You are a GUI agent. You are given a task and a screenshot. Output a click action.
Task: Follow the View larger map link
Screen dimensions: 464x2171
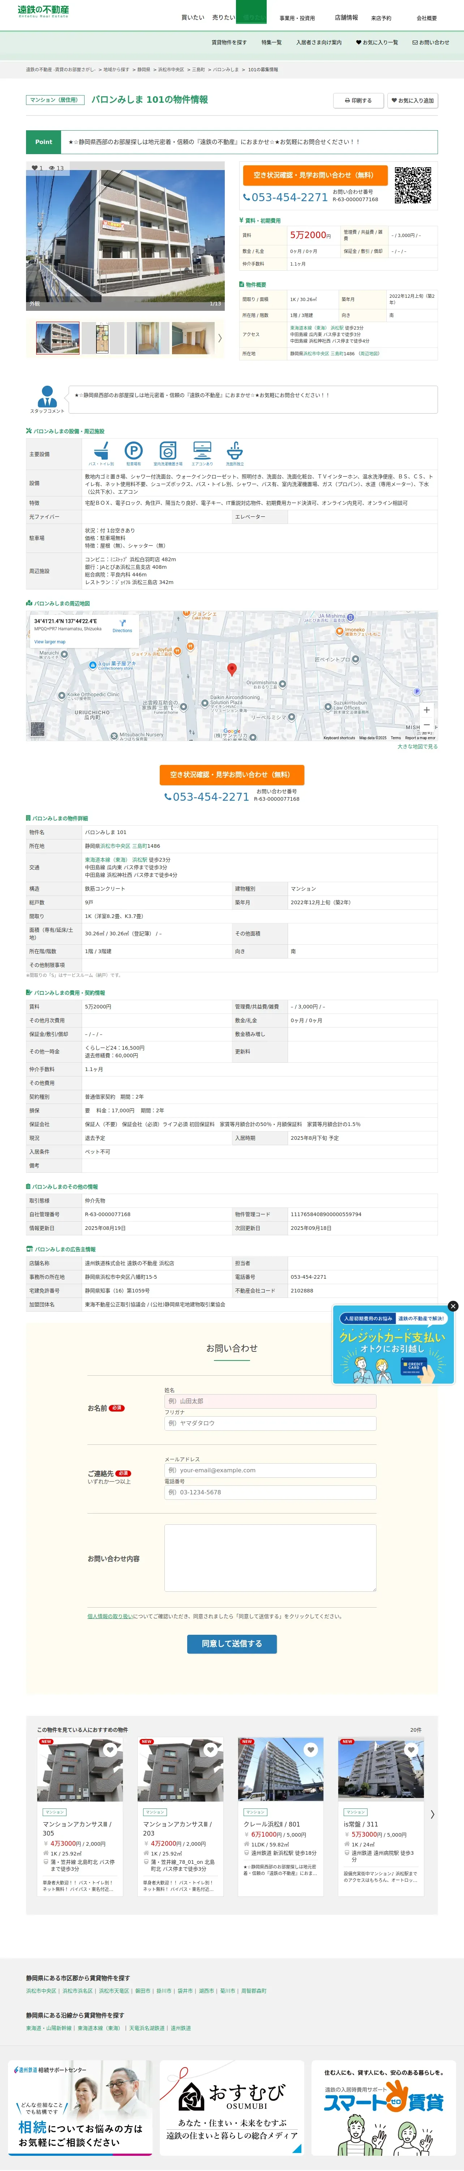pyautogui.click(x=50, y=642)
